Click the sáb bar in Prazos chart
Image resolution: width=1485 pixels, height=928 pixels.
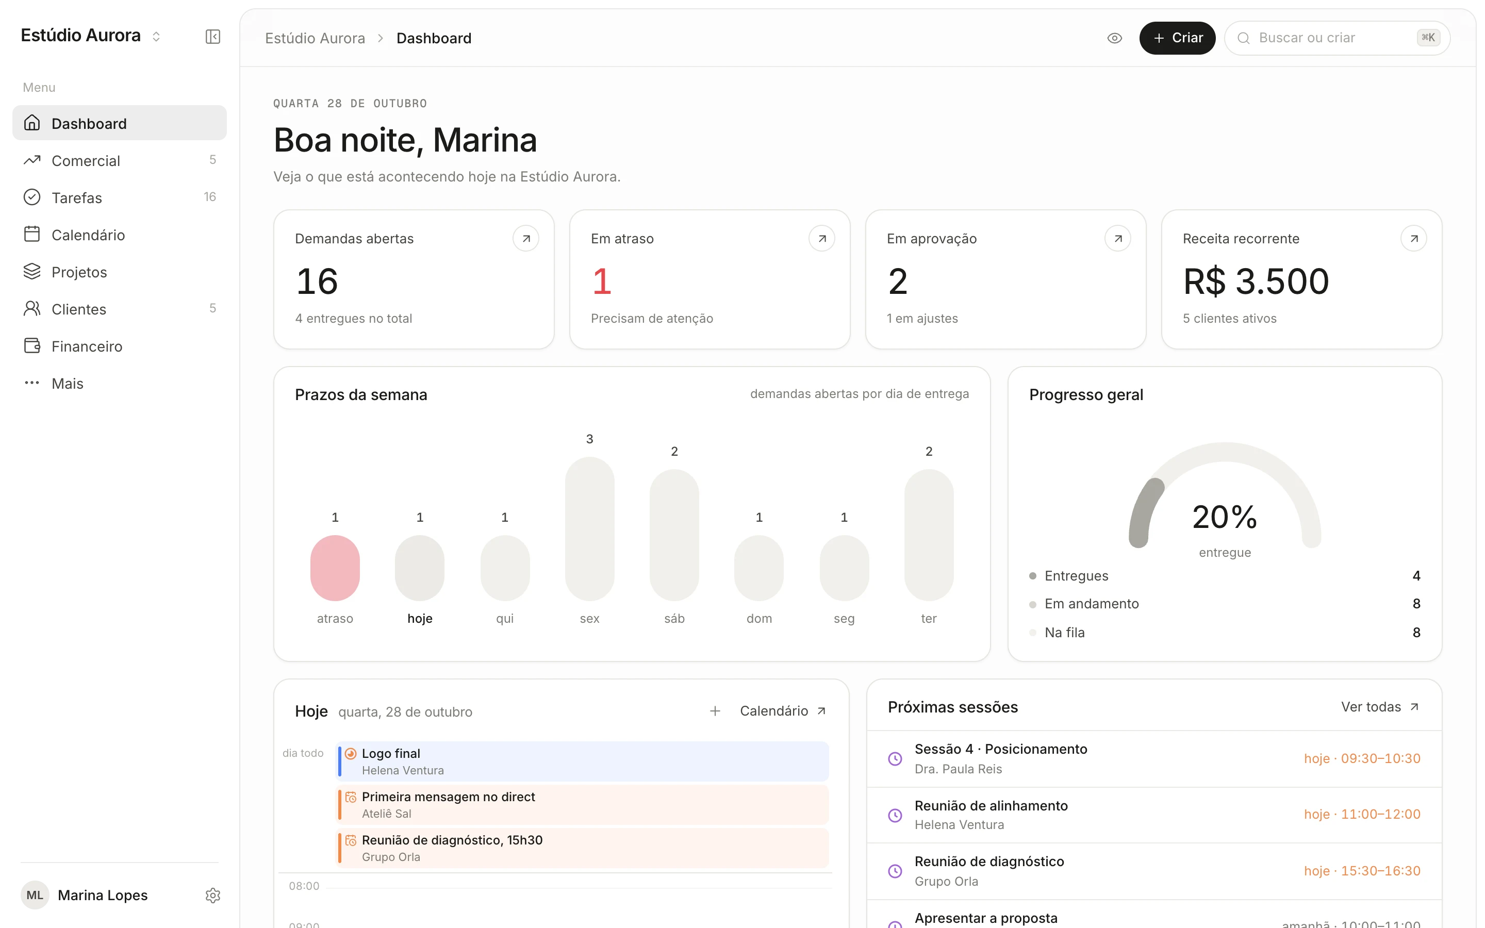point(674,535)
